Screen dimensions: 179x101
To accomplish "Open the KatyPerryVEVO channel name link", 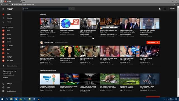I will (49, 42).
